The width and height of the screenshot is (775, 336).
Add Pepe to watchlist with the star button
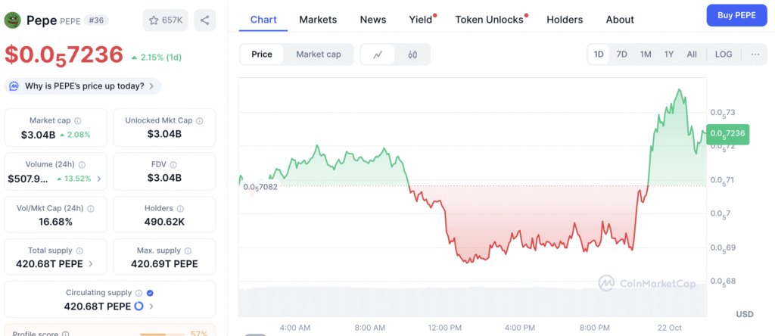(165, 20)
